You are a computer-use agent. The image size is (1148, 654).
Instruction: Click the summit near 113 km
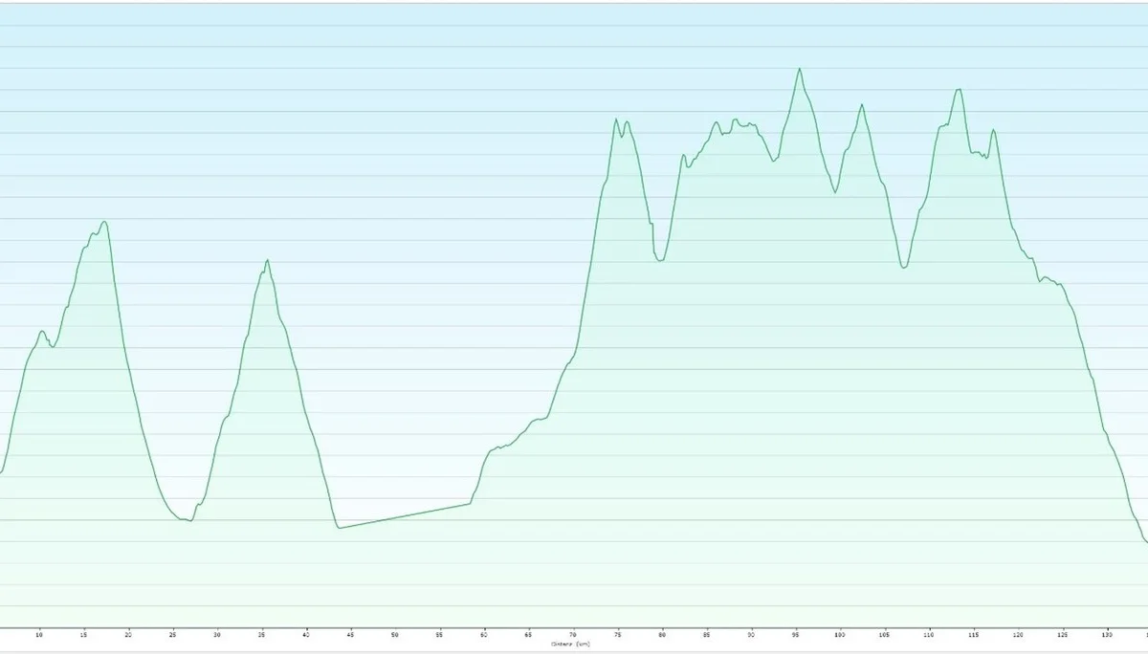[959, 89]
